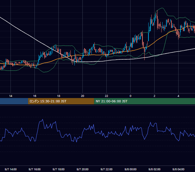Screen dimensions: 195x172
Task: Click the 9/8 00:00 date label
Action: (x=130, y=169)
